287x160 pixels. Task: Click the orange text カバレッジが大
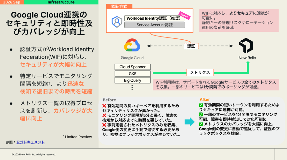(73, 110)
